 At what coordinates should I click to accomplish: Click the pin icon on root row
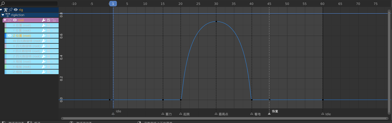10,20
